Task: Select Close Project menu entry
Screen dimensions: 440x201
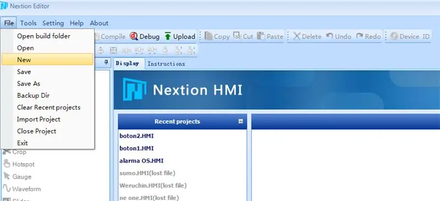Action: pyautogui.click(x=47, y=131)
